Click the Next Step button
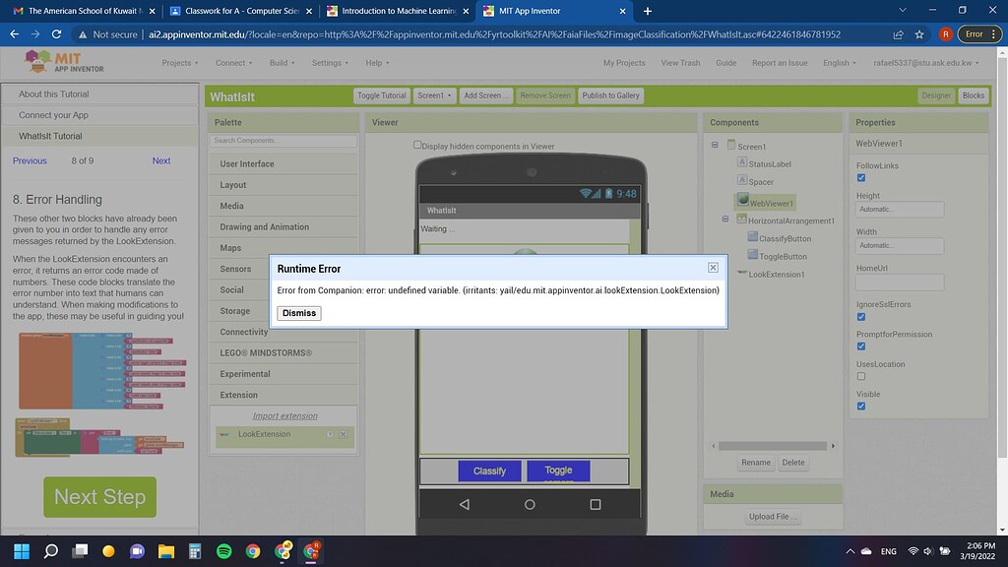This screenshot has height=567, width=1008. [98, 497]
